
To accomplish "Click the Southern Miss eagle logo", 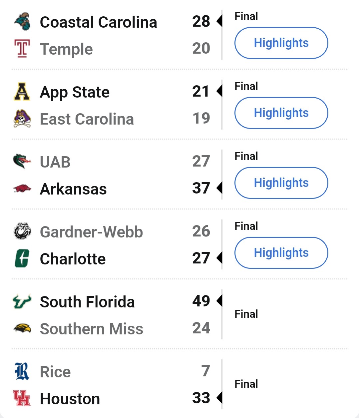I will tap(22, 328).
